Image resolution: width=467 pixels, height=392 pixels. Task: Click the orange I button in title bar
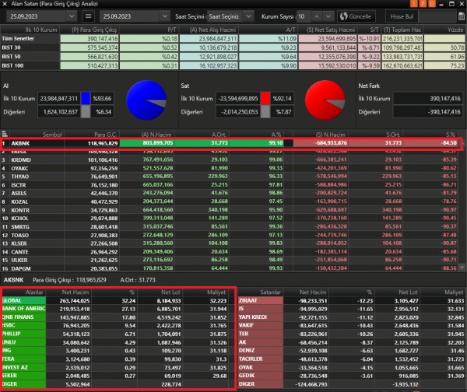[414, 4]
